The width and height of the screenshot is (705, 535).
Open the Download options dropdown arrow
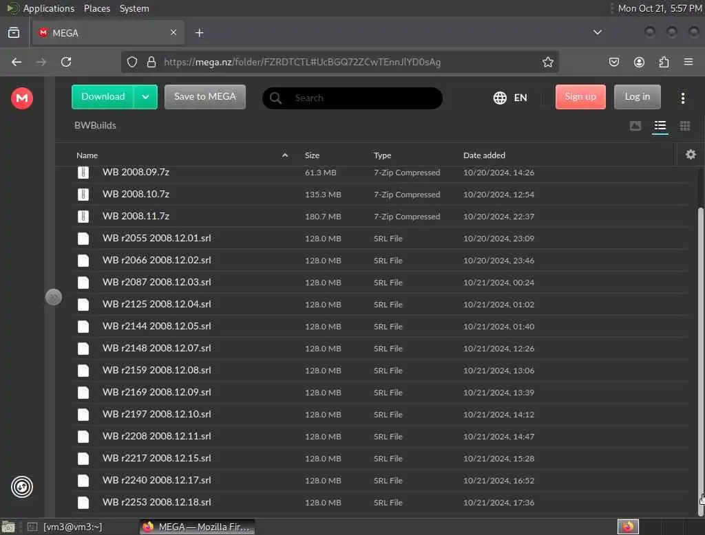pos(146,96)
